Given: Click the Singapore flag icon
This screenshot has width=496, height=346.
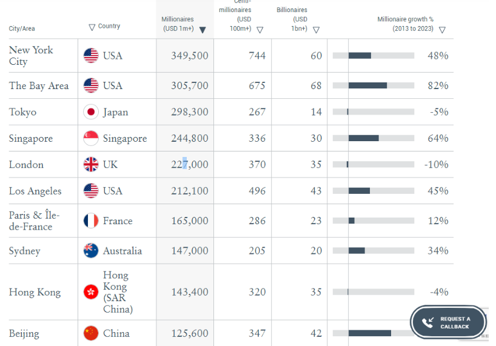Looking at the screenshot, I should tap(91, 139).
